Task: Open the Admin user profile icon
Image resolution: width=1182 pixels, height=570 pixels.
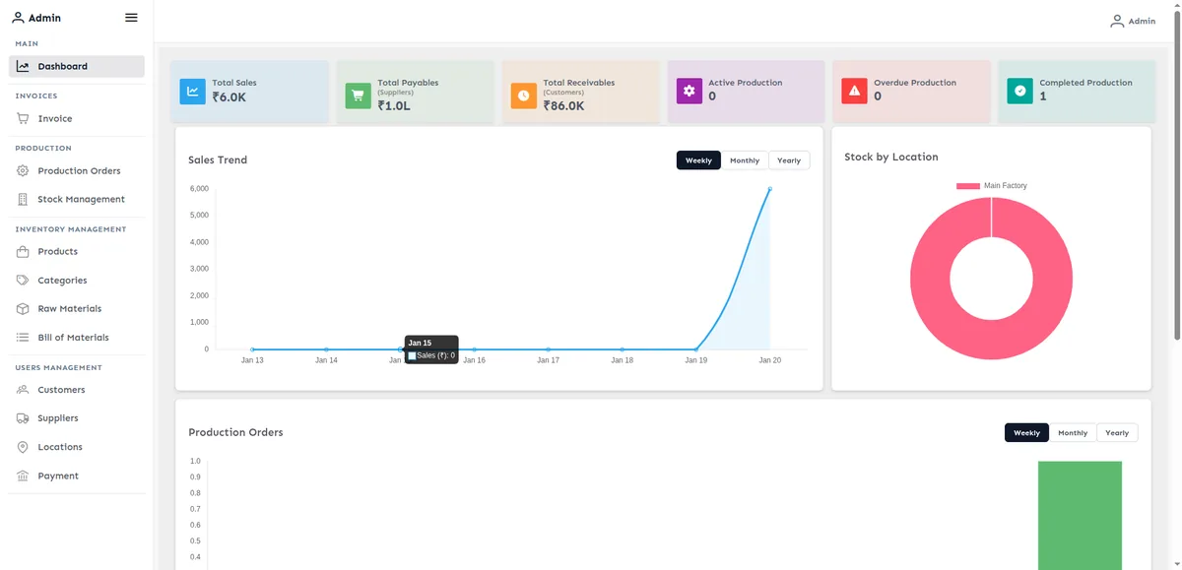Action: pyautogui.click(x=1117, y=21)
